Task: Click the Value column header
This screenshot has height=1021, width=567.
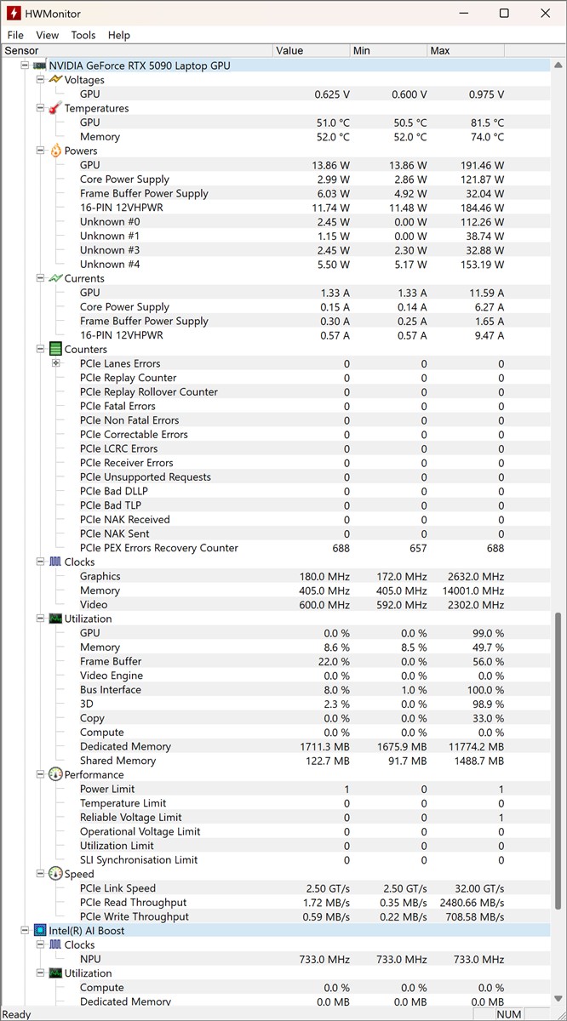Action: tap(311, 51)
